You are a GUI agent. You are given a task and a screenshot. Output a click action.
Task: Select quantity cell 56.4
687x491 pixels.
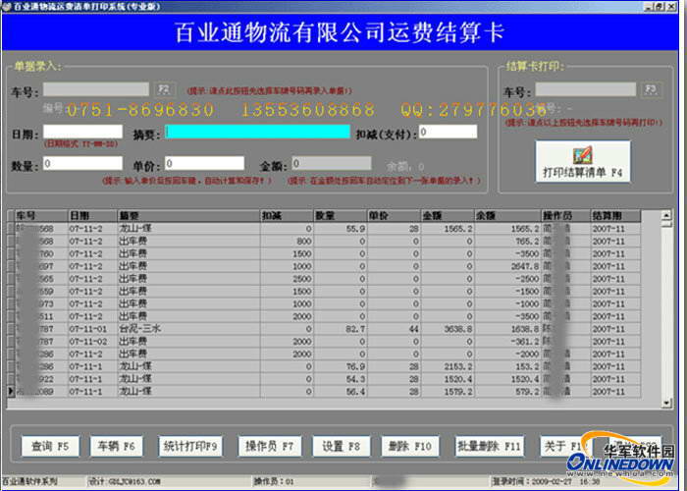point(341,392)
